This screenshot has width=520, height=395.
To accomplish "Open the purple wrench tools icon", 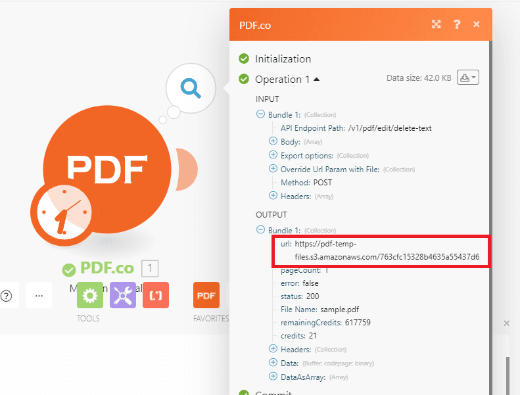I will (123, 296).
